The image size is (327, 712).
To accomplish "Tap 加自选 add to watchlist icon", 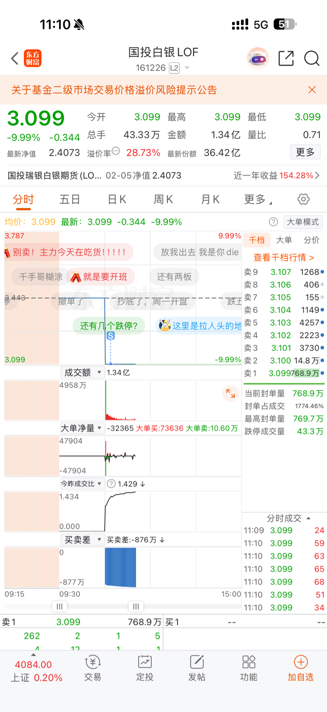I will [301, 668].
